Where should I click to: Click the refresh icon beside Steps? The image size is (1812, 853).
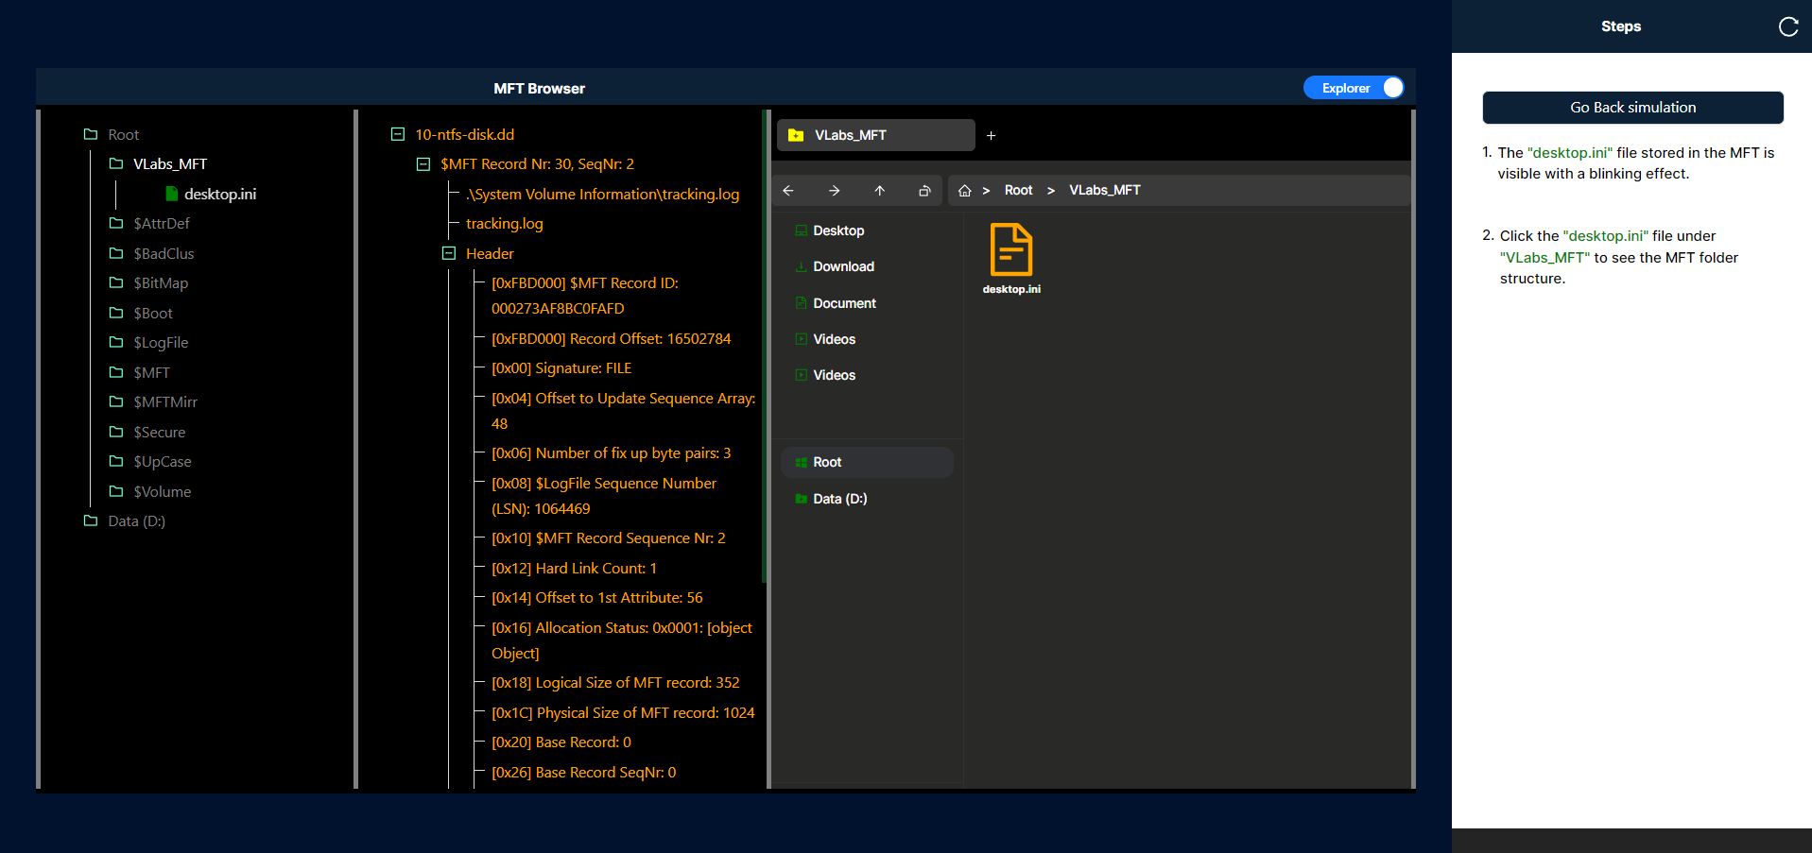tap(1787, 26)
